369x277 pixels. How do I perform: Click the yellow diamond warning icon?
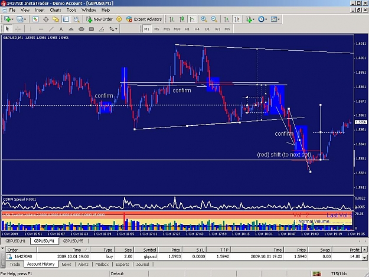tap(119, 19)
